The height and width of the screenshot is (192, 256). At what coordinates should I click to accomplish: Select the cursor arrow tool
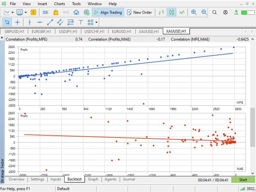7,22
